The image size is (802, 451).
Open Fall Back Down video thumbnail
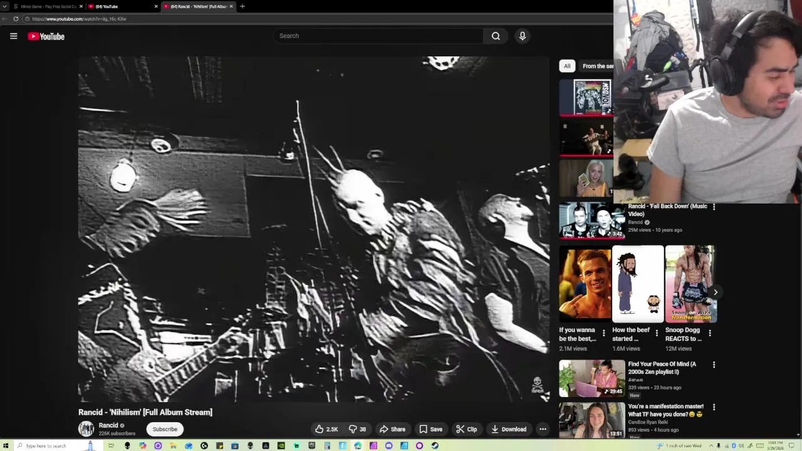[x=592, y=220]
